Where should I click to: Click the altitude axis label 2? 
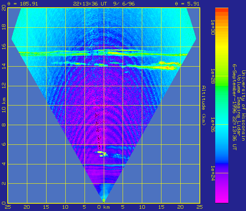(4, 183)
